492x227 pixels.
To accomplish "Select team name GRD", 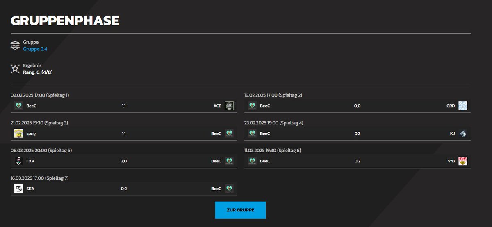I will click(451, 106).
